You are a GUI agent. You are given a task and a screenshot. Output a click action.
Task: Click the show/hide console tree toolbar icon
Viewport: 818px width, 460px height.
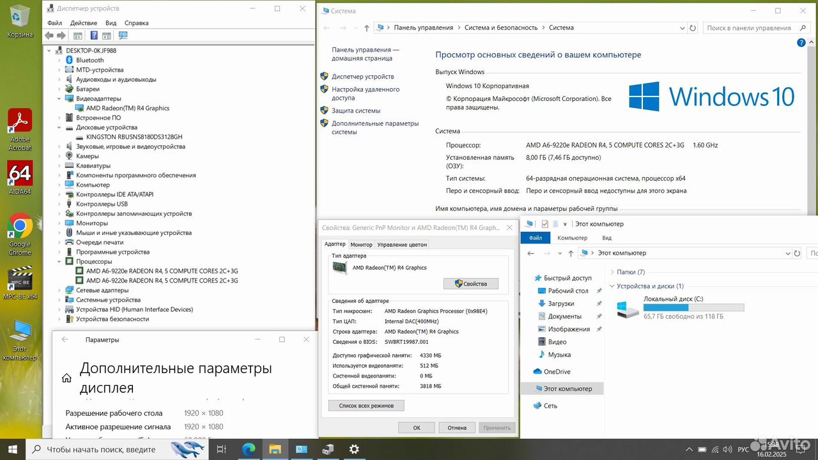[x=77, y=36]
